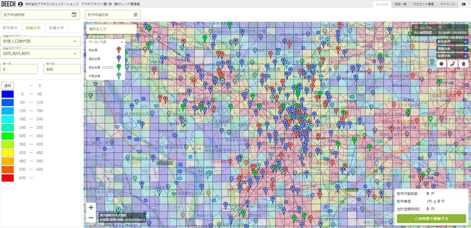Uncheck the 配布条件 layer checkbox
The height and width of the screenshot is (228, 471).
tap(466, 42)
